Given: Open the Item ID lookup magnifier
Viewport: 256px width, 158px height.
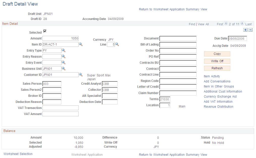Looking at the screenshot, I should [x=81, y=44].
